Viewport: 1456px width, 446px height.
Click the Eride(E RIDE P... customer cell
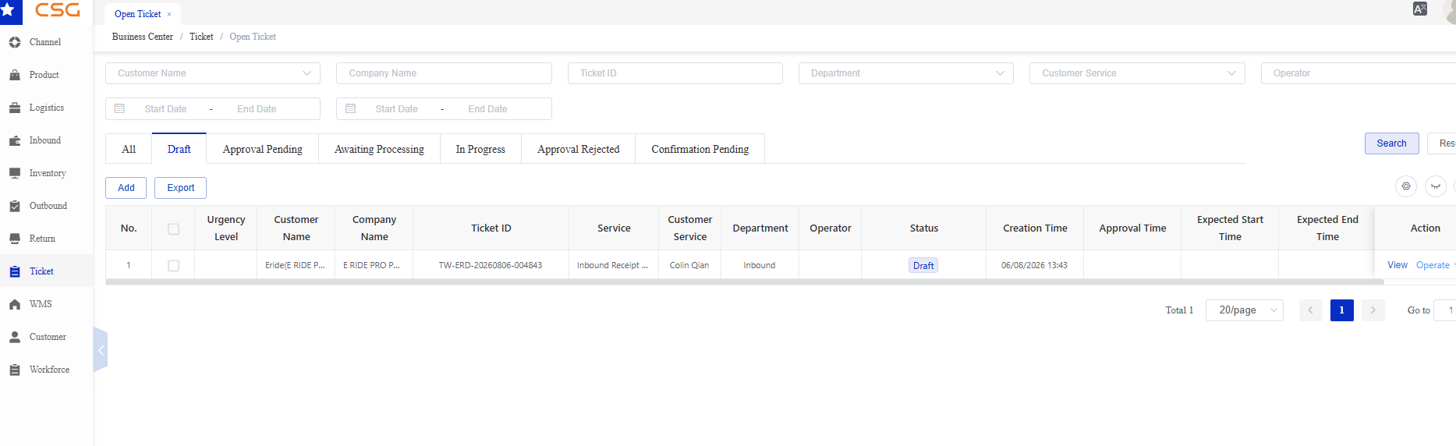[295, 265]
